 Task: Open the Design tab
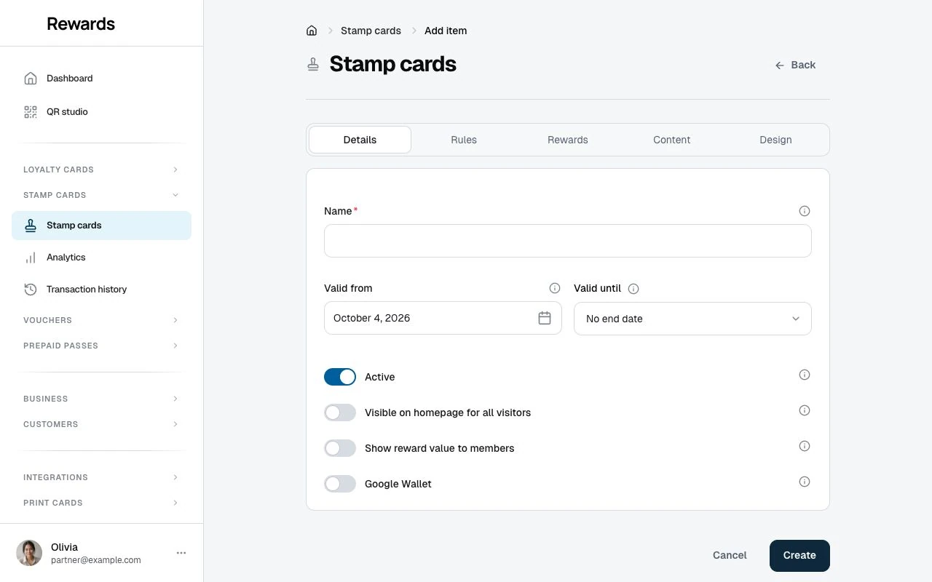click(x=775, y=140)
